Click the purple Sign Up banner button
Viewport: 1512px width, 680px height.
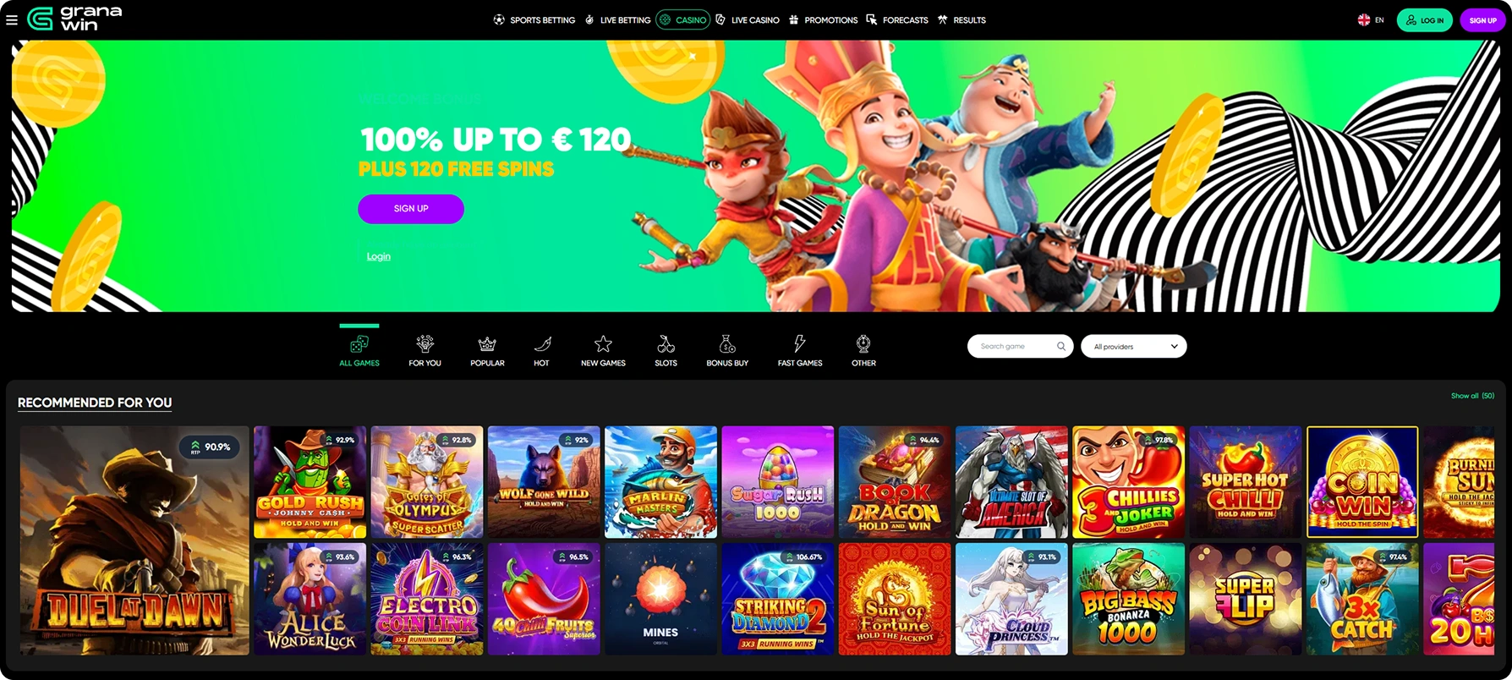(x=411, y=209)
